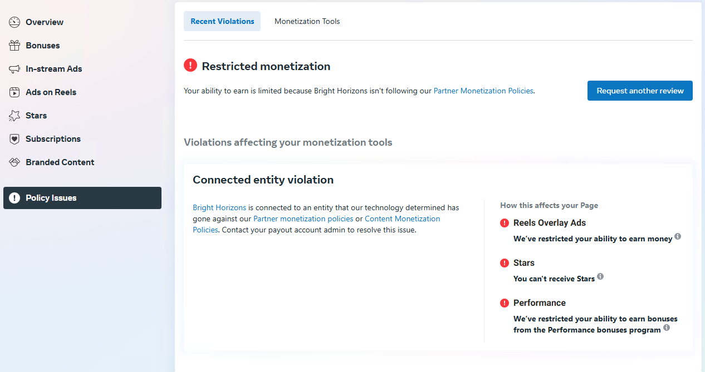The width and height of the screenshot is (705, 372).
Task: Click info icon after 'restricted your ability to earn money'
Action: coord(678,236)
